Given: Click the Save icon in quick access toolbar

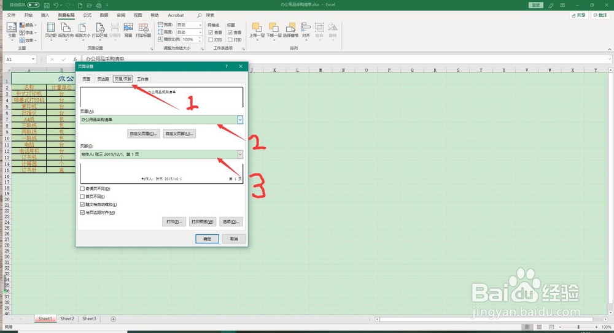Looking at the screenshot, I should (x=47, y=5).
